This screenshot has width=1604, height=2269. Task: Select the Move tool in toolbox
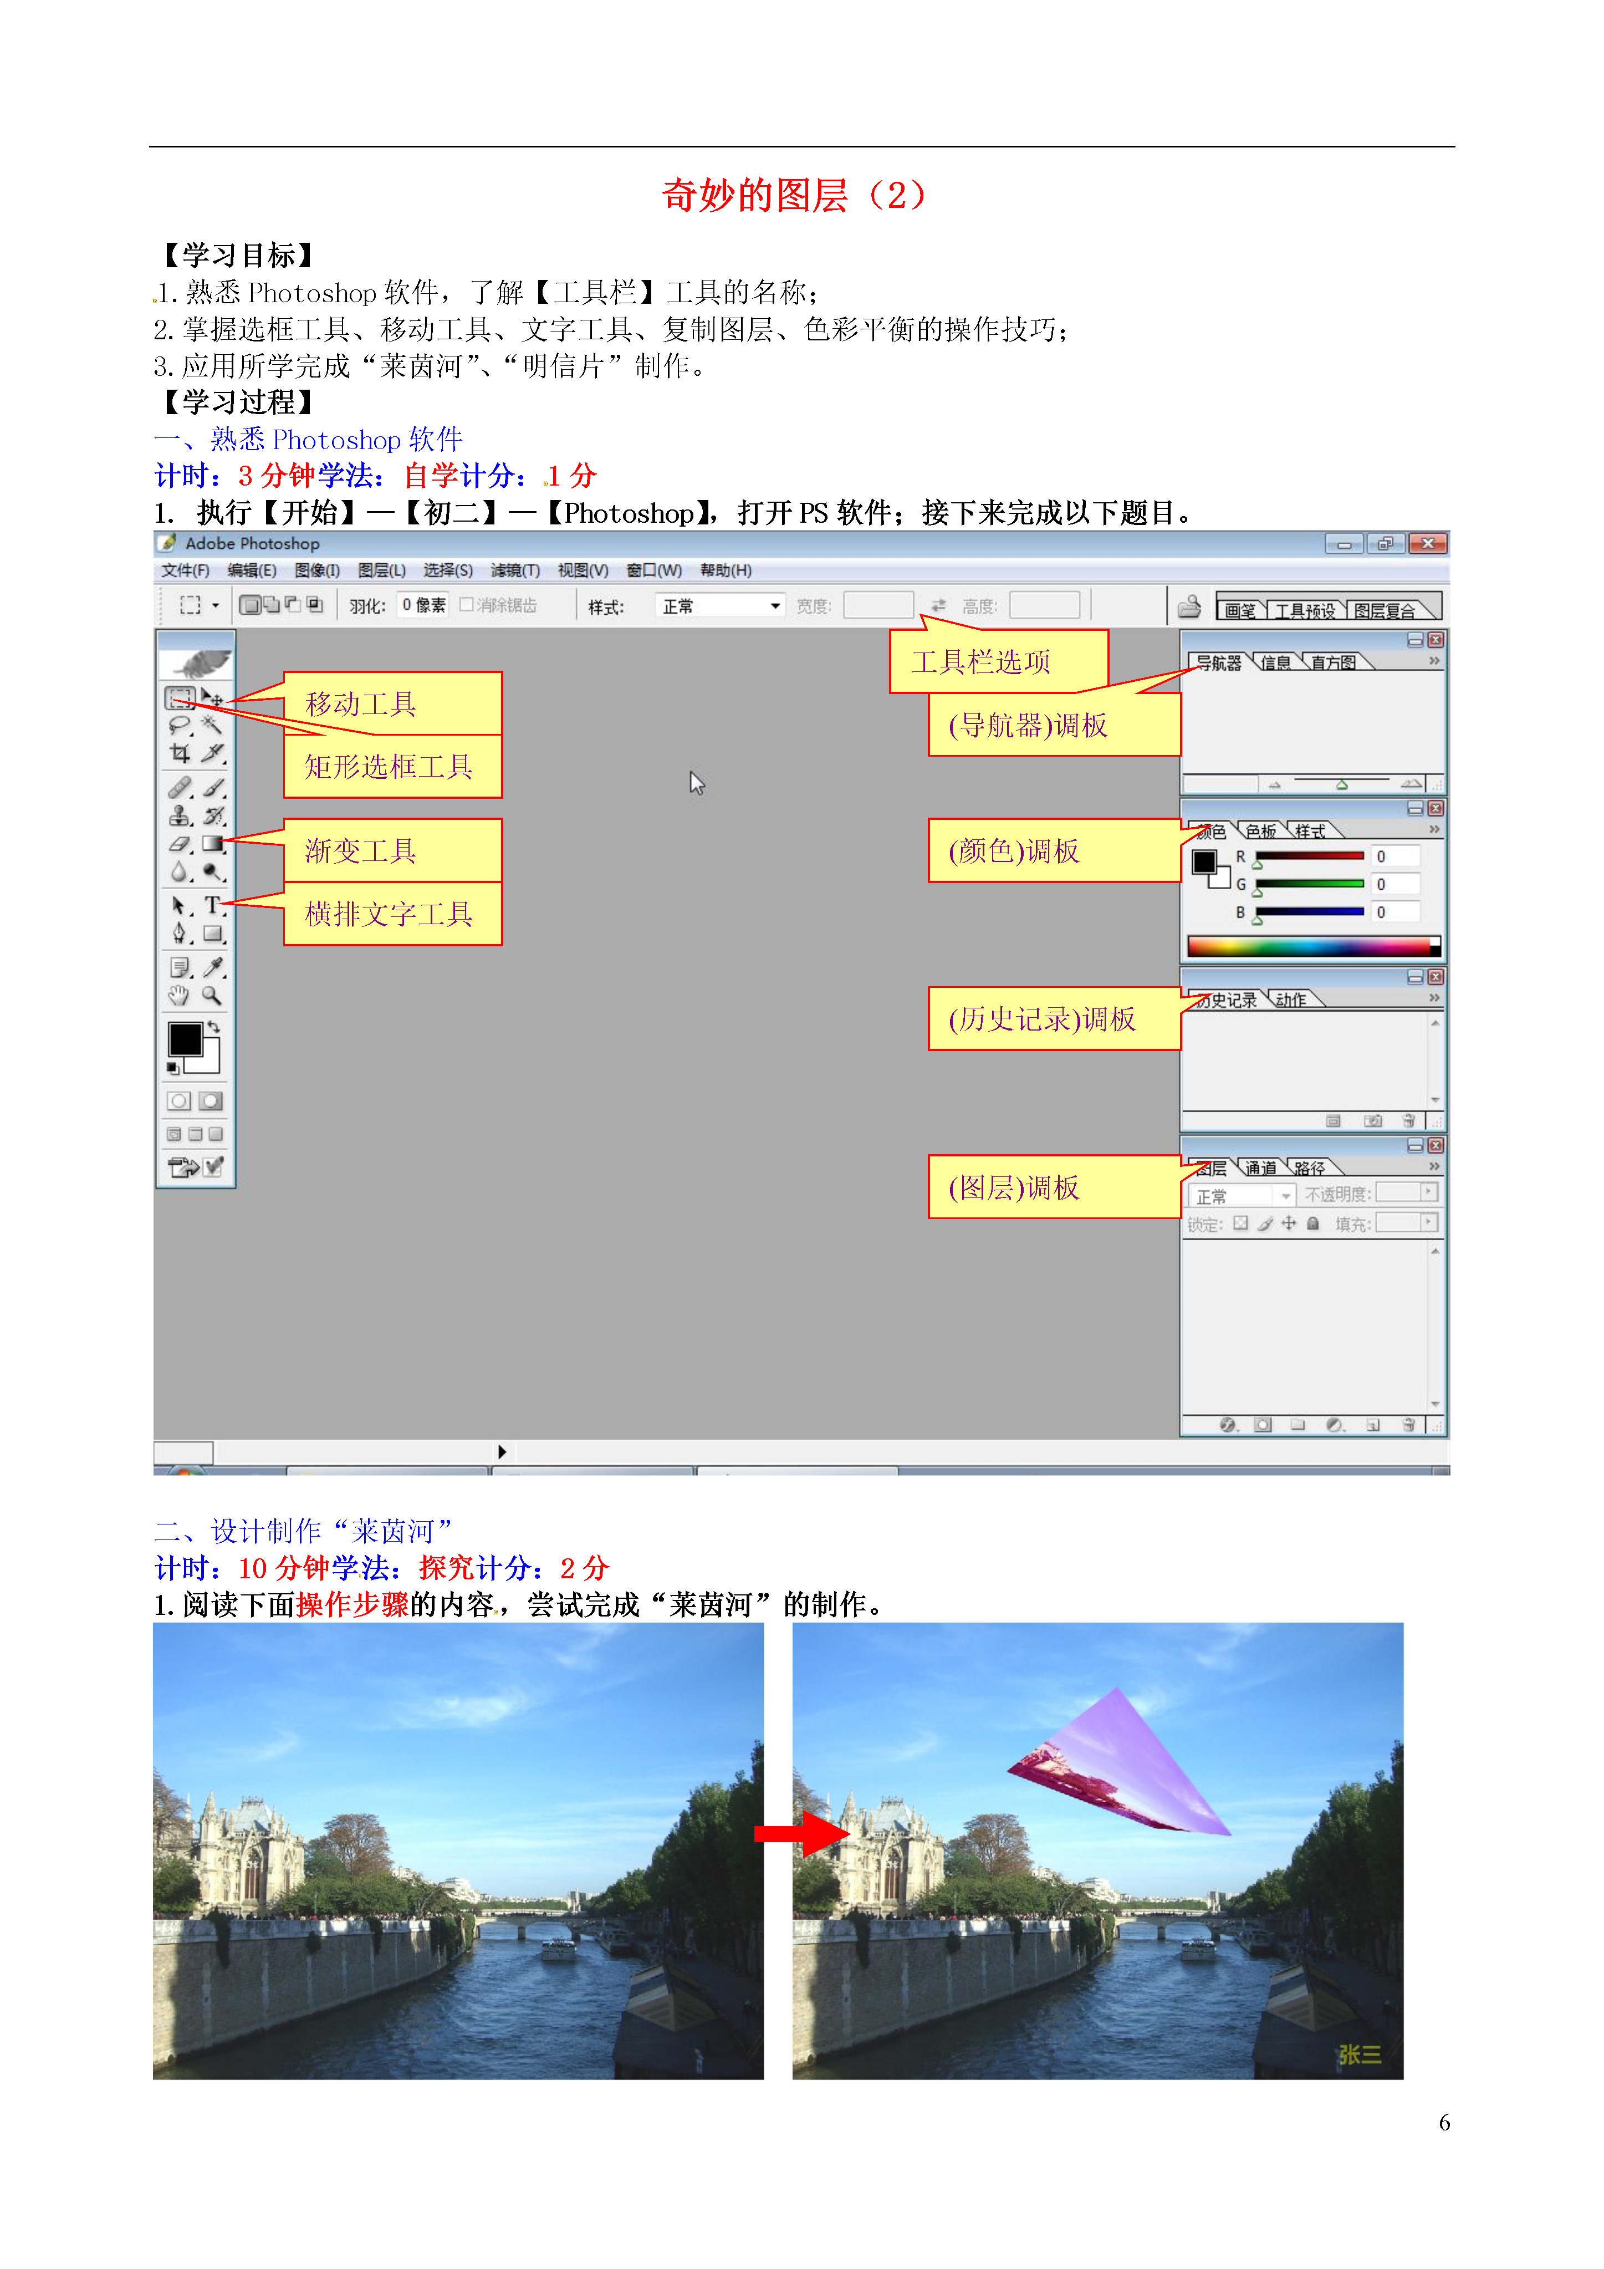tap(212, 698)
